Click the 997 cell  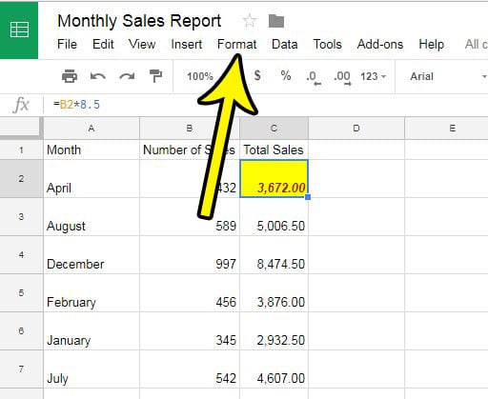click(190, 254)
